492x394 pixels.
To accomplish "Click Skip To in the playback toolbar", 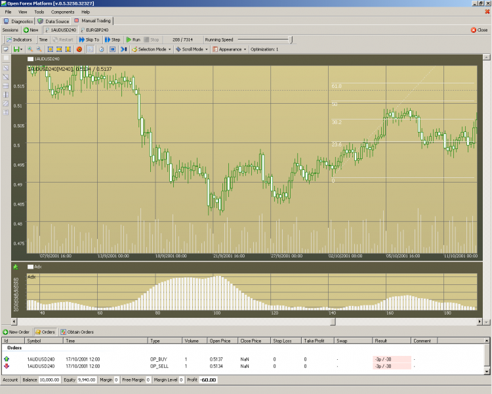I will tap(89, 39).
